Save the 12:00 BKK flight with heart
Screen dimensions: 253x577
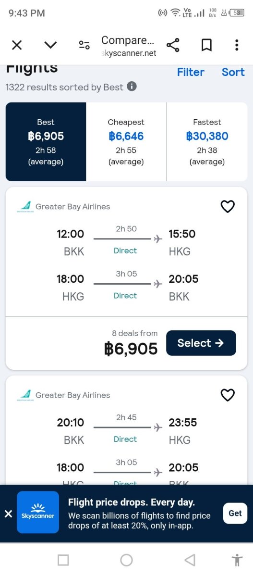228,206
